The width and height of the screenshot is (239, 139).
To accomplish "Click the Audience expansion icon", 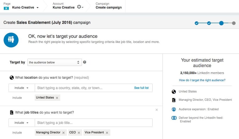I will click(x=174, y=109).
